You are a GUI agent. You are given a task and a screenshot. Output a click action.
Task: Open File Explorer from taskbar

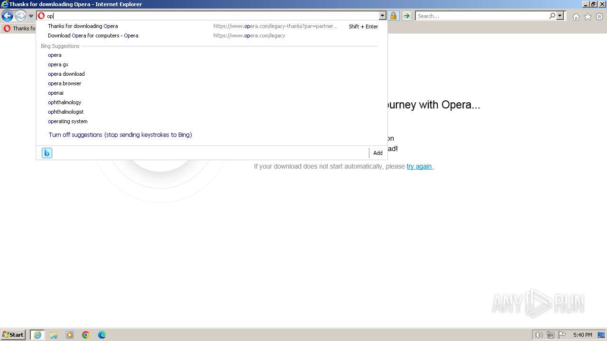point(54,335)
